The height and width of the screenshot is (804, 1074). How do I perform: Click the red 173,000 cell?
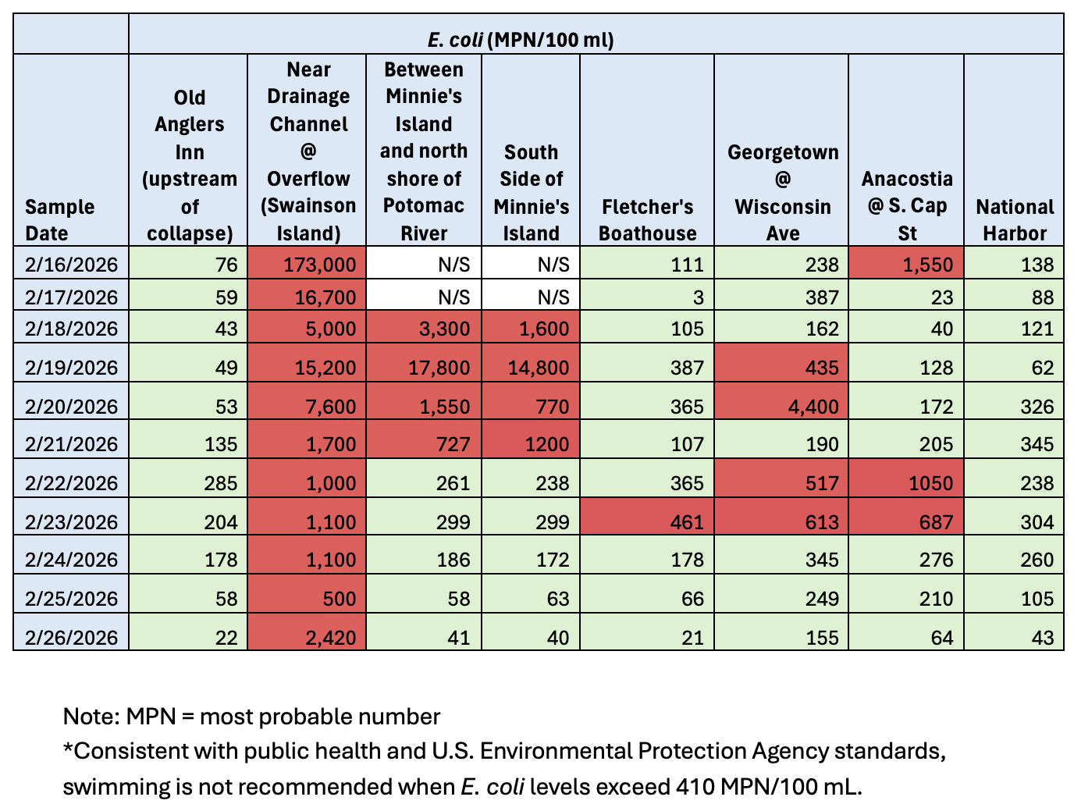point(307,265)
